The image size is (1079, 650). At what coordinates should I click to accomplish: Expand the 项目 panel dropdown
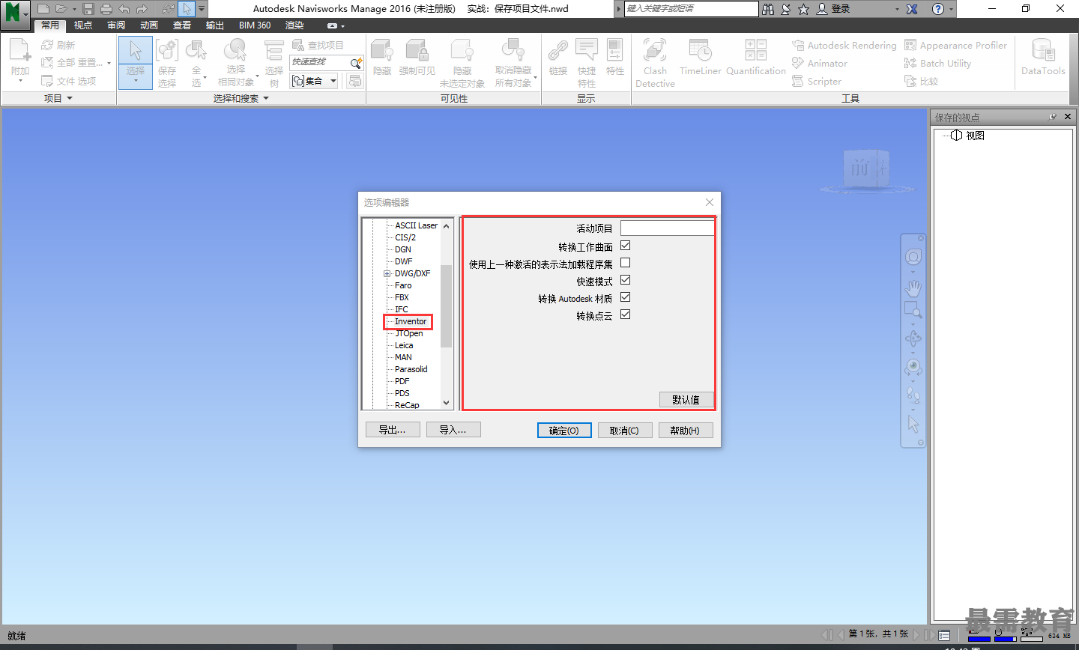70,98
